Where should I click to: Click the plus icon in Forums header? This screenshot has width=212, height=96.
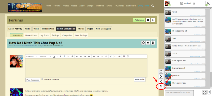pos(153,20)
